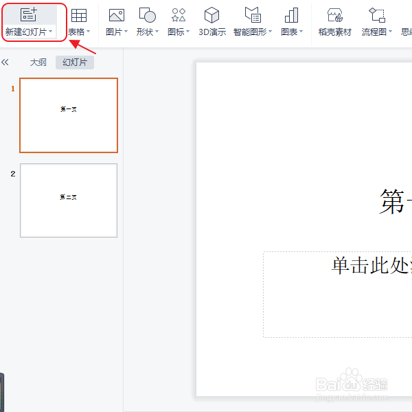Click the slide title text 第一
The height and width of the screenshot is (412, 412).
click(396, 201)
